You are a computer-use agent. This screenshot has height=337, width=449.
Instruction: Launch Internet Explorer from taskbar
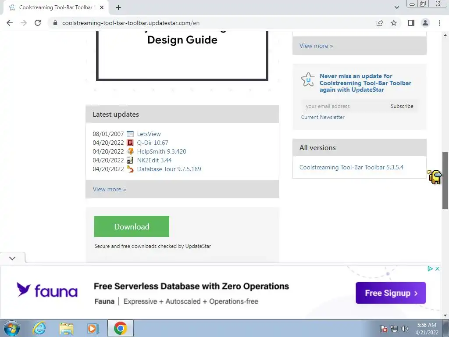[39, 328]
